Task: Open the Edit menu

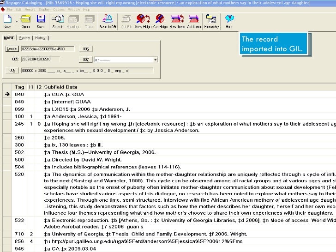Action: (18, 9)
